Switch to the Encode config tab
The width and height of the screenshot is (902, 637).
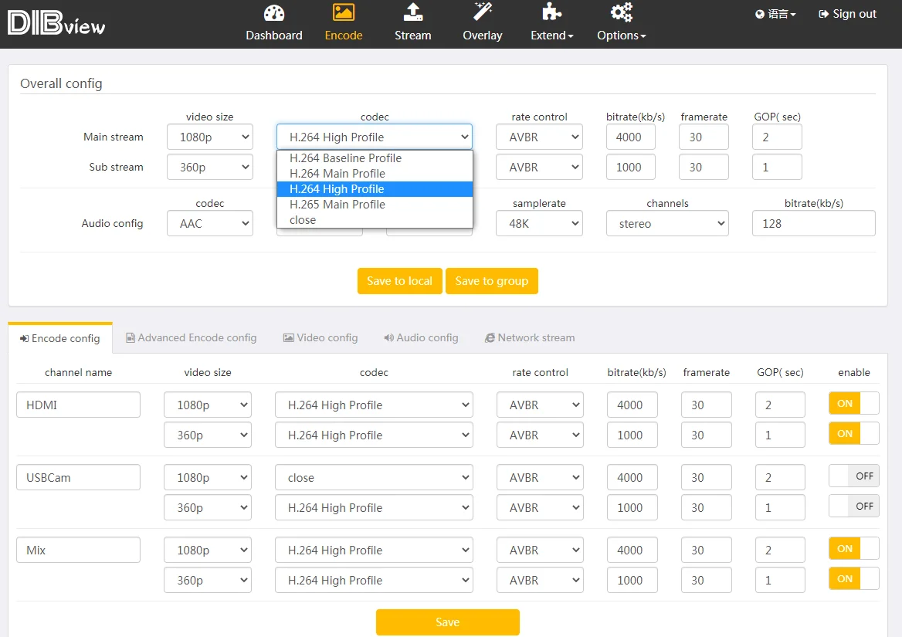point(59,338)
